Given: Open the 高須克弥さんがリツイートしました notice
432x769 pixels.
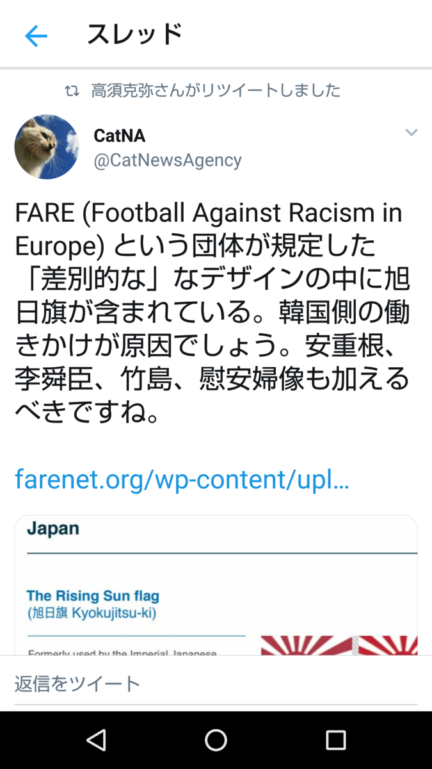Looking at the screenshot, I should 216,91.
